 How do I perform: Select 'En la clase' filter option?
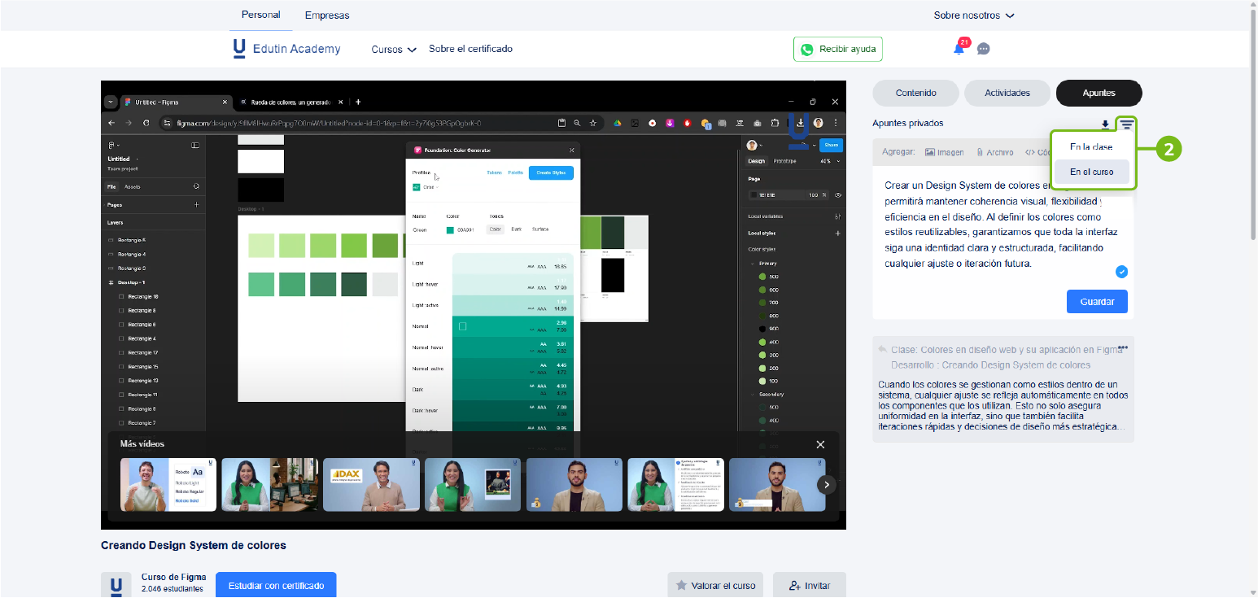tap(1091, 147)
